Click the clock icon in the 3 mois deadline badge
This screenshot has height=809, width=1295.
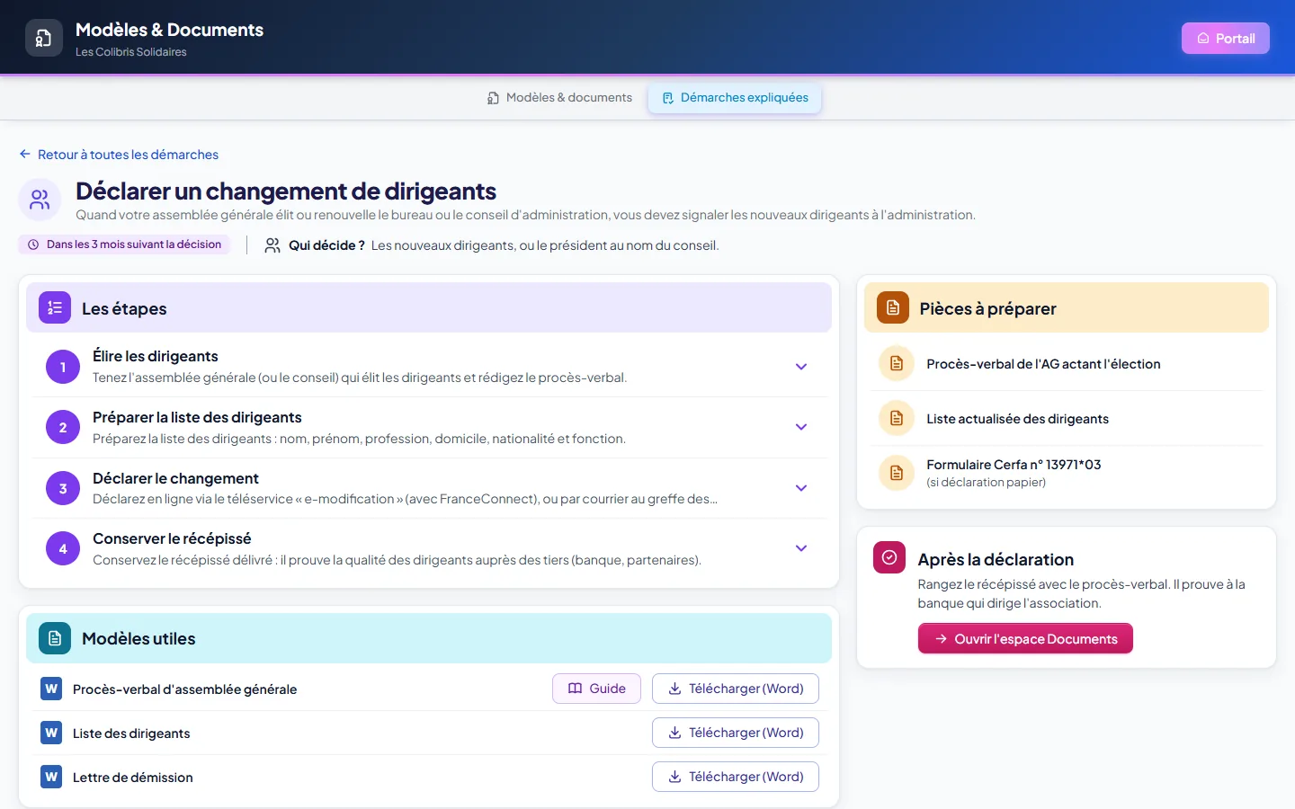coord(33,244)
